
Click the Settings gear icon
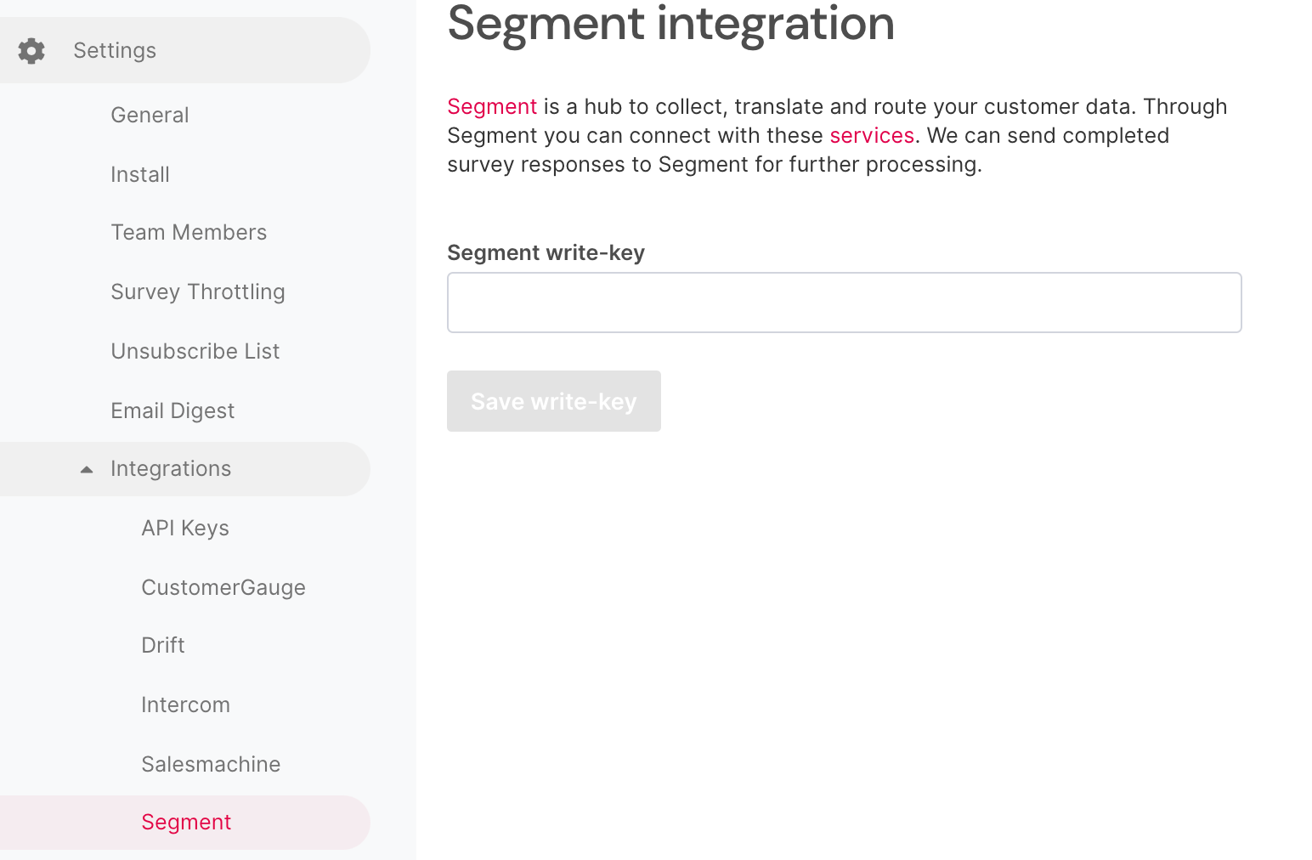[x=31, y=51]
